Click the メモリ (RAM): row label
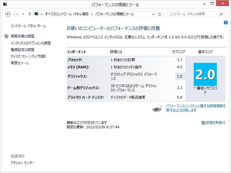 click(78, 67)
